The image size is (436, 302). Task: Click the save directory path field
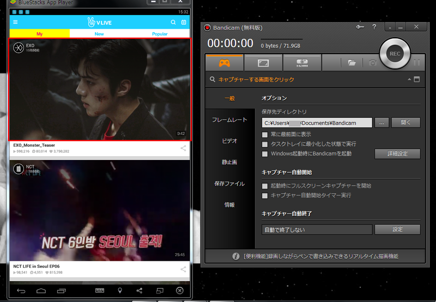click(317, 123)
